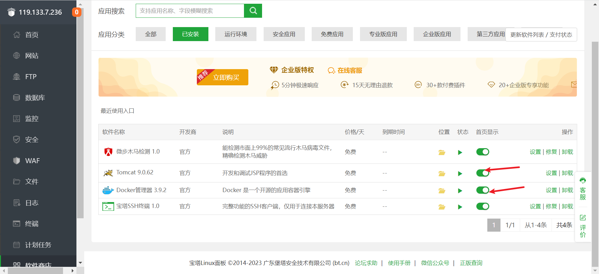Click page 1 pagination button
The height and width of the screenshot is (274, 599).
pos(494,225)
